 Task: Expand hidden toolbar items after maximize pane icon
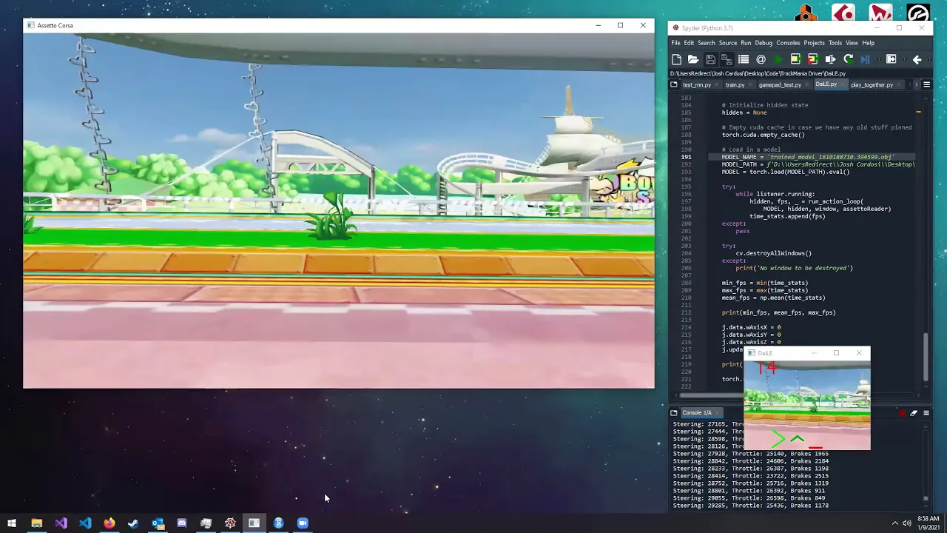903,59
